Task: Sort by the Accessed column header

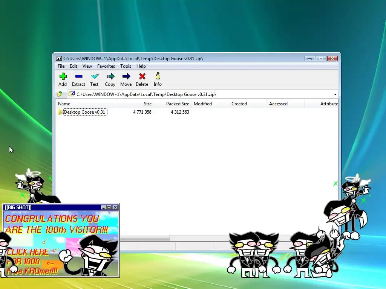Action: [286, 104]
